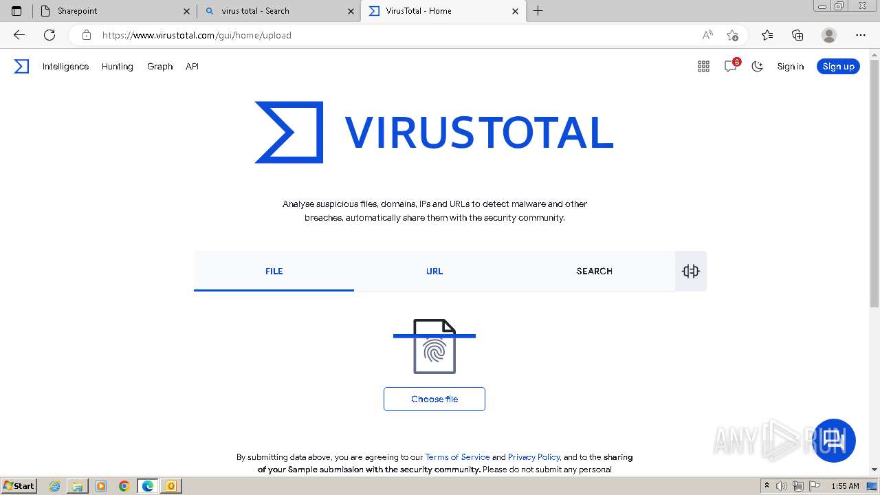This screenshot has width=880, height=495.
Task: Open the Collections icon in Edge toolbar
Action: pos(797,35)
